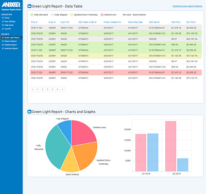This screenshot has width=206, height=194.
Task: Click the Green Light Report - Data Table heading
Action: (57, 6)
